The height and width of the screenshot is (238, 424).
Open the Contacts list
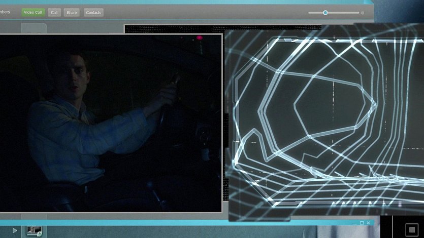[93, 12]
